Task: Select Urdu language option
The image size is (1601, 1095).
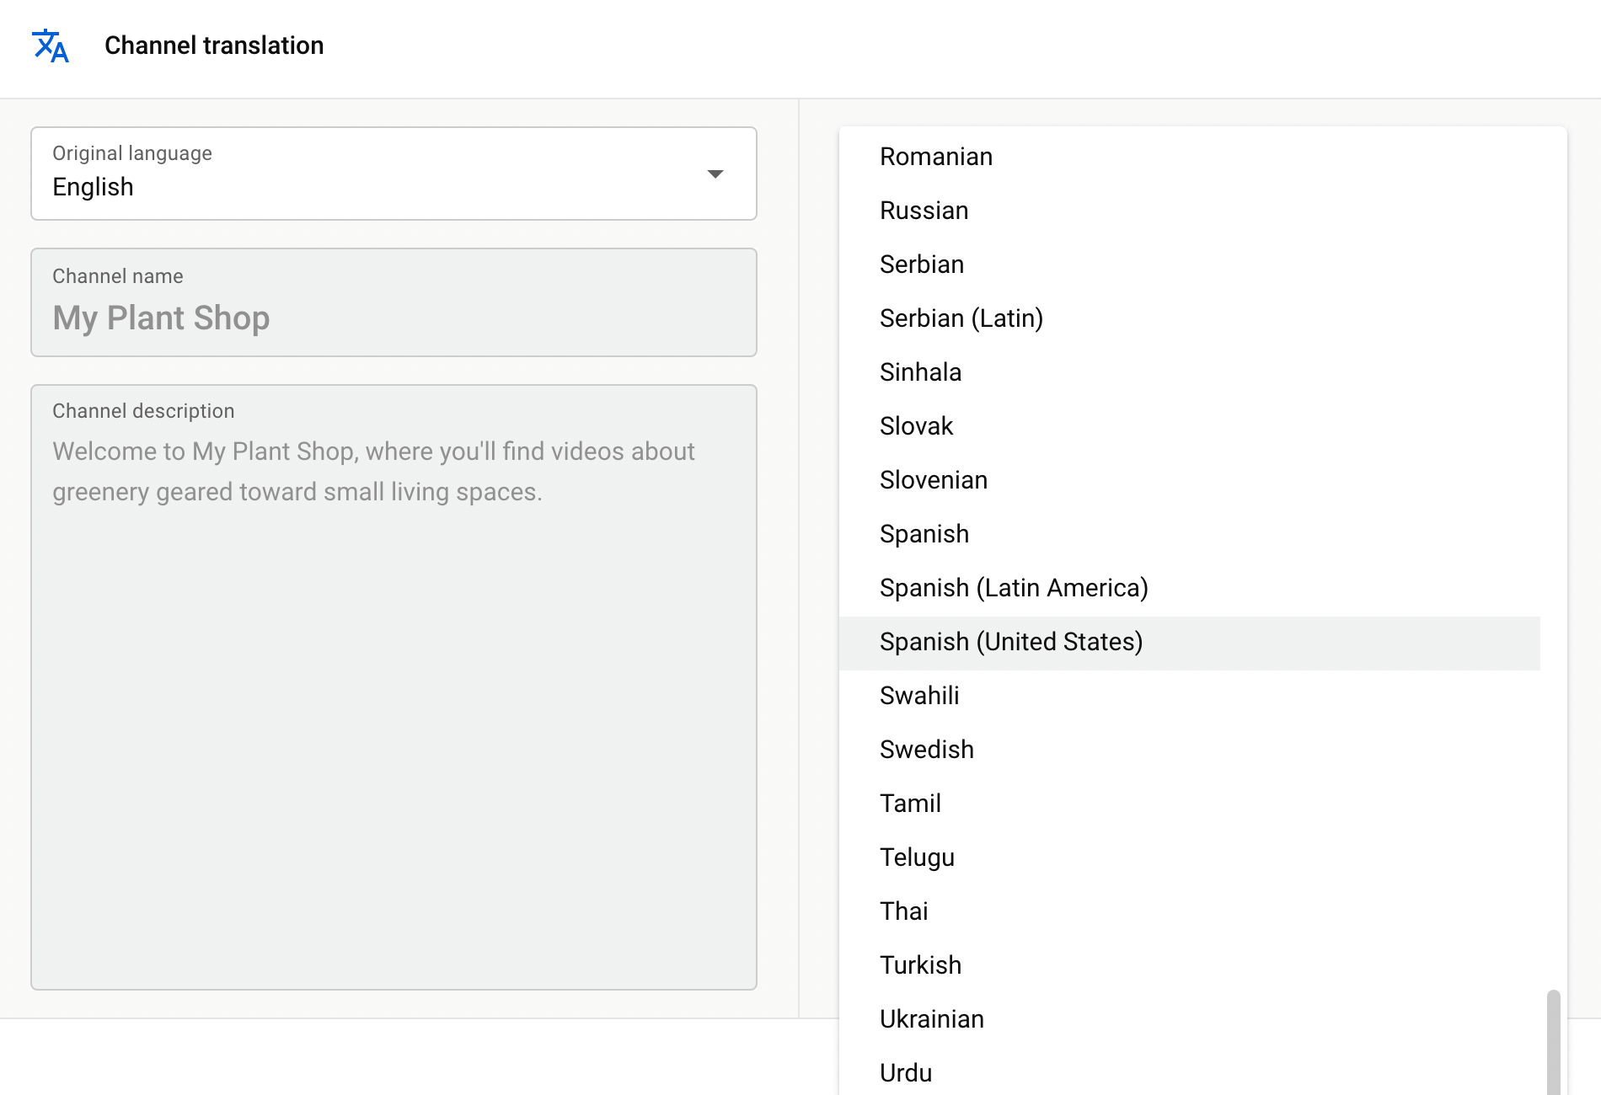Action: (x=1189, y=1071)
